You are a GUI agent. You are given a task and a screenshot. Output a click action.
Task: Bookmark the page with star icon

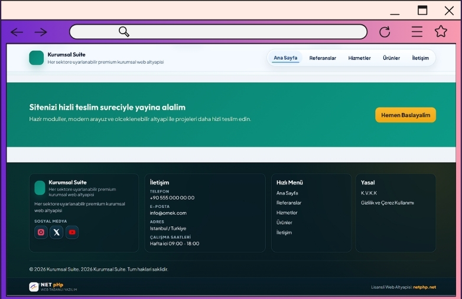[x=441, y=32]
